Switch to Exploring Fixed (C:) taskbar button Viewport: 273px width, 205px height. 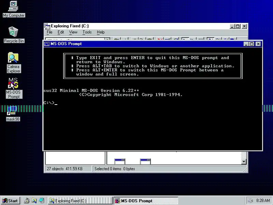[80, 201]
